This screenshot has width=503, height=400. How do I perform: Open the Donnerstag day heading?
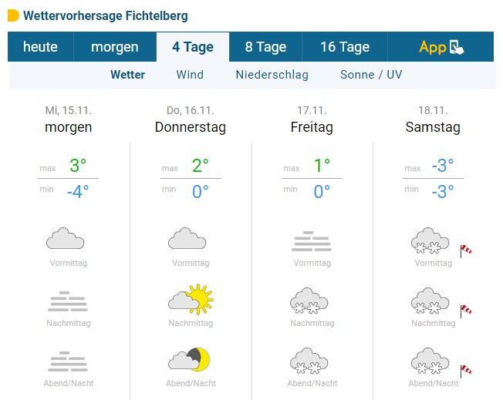click(x=191, y=127)
